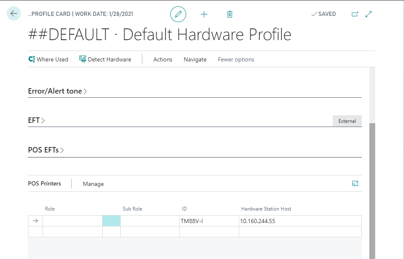Expand the EFT section
This screenshot has height=259, width=404.
[x=36, y=120]
